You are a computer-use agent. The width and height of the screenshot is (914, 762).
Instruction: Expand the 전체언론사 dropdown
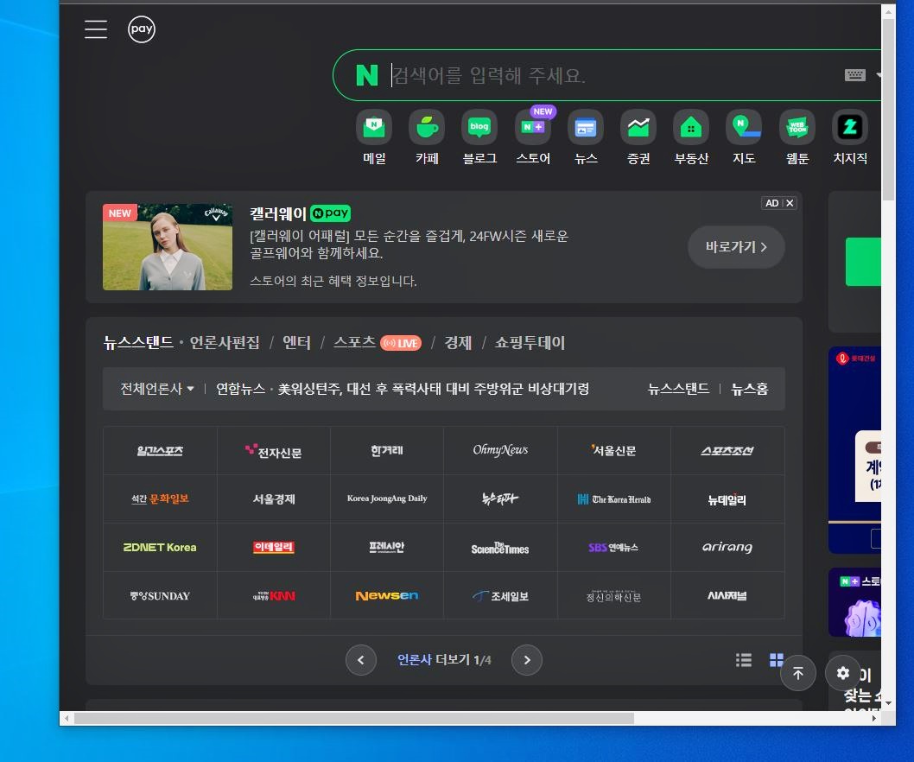[157, 389]
